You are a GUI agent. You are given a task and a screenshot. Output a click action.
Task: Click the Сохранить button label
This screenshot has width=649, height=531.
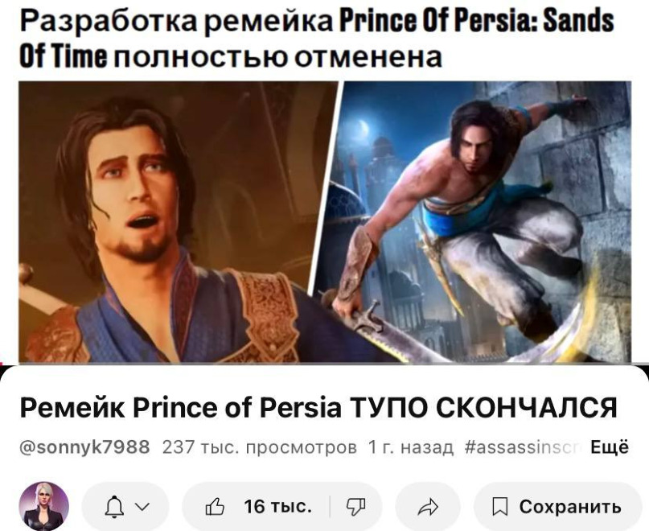coord(570,507)
